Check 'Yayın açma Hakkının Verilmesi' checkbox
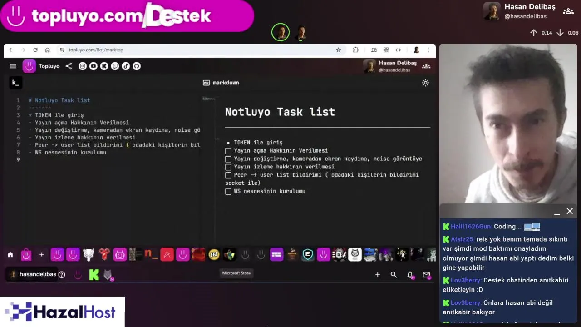The height and width of the screenshot is (327, 581). point(228,151)
